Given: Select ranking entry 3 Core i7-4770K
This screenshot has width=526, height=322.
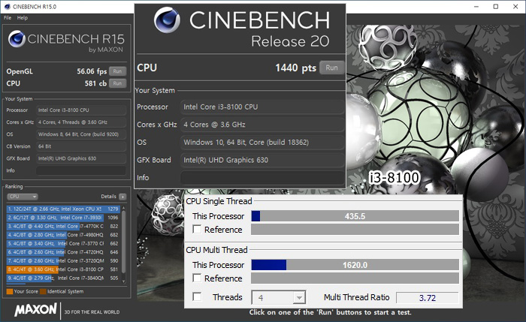Looking at the screenshot, I should (x=63, y=226).
